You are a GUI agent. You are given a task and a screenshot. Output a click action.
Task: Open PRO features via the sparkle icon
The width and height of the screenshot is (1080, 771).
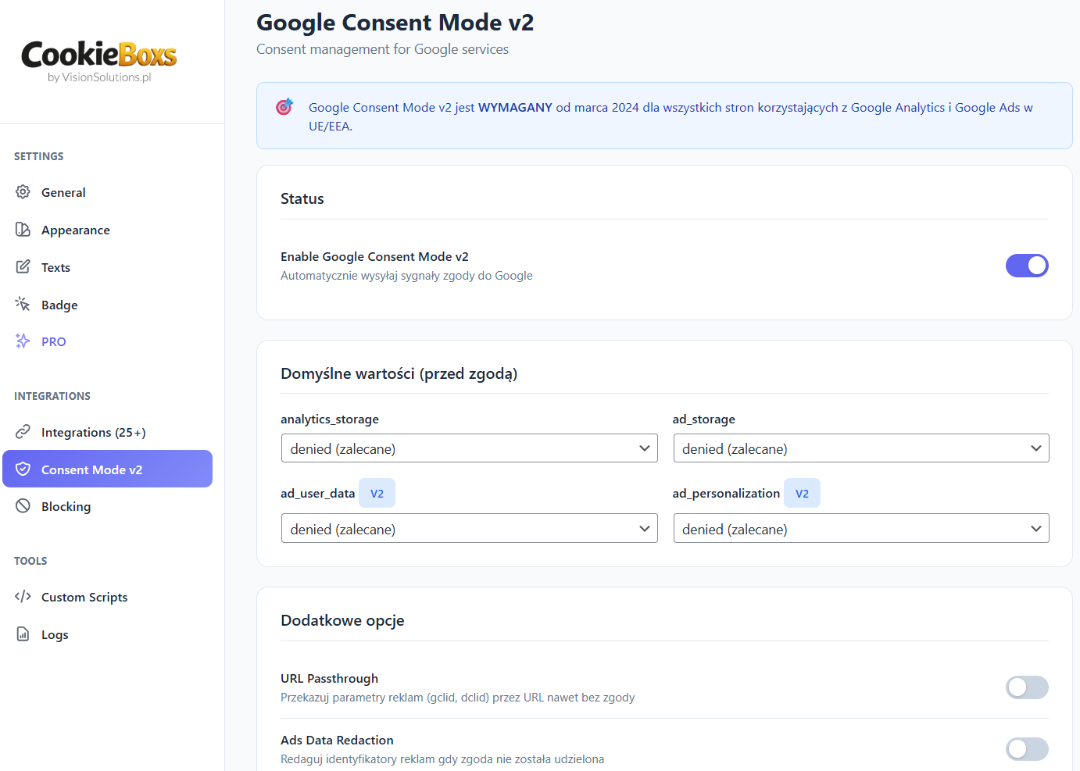tap(23, 341)
